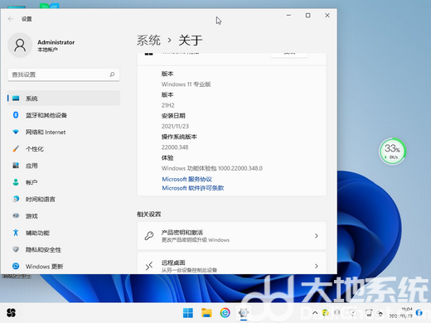The height and width of the screenshot is (323, 431).
Task: Click the Windows Update refresh icon
Action: (x=16, y=266)
